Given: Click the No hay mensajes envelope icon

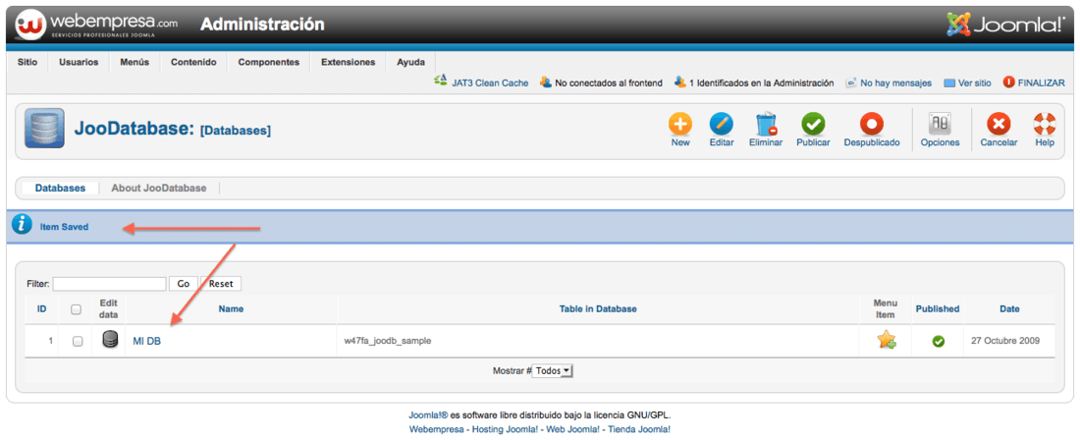Looking at the screenshot, I should tap(850, 82).
